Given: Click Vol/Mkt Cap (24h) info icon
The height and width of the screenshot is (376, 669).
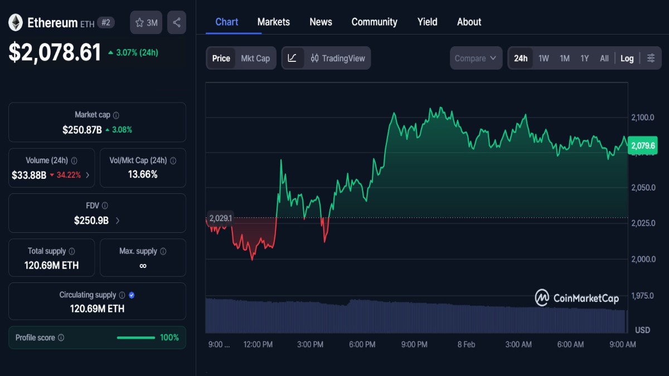Looking at the screenshot, I should 173,160.
